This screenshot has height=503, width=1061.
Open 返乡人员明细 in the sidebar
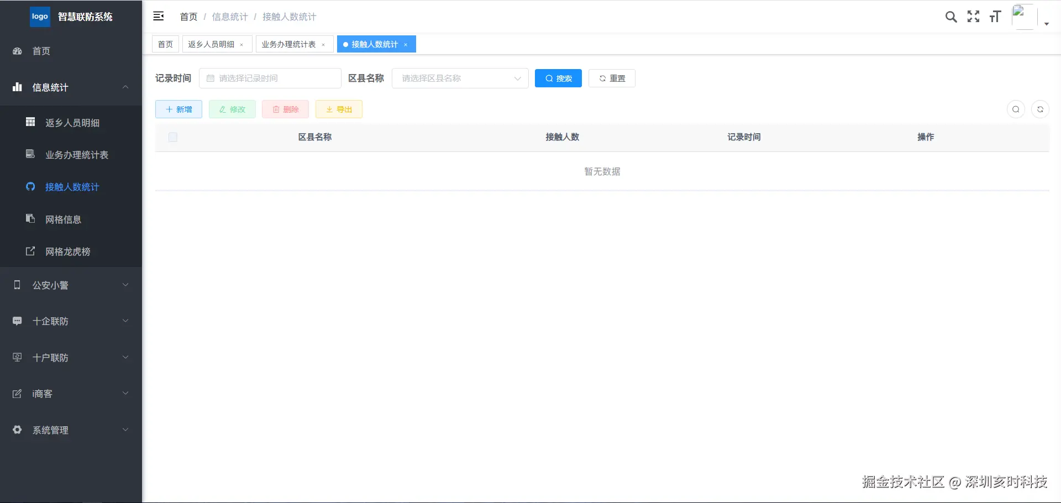[x=71, y=123]
